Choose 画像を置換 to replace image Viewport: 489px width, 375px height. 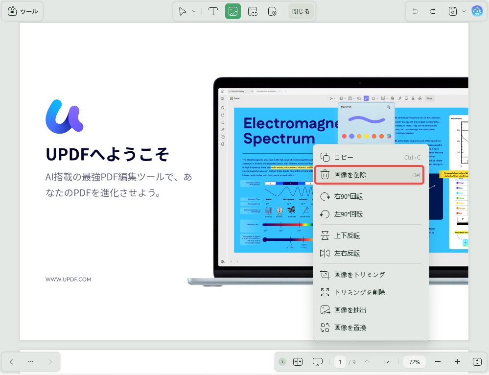[371, 328]
